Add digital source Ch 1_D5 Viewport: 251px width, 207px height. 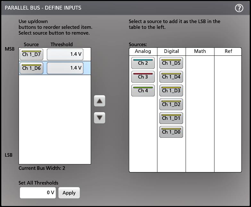coord(171,63)
